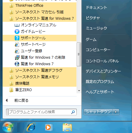The image size is (132, 133).
Task: Click the book icon for オンラインマニュアル
Action: click(17, 25)
